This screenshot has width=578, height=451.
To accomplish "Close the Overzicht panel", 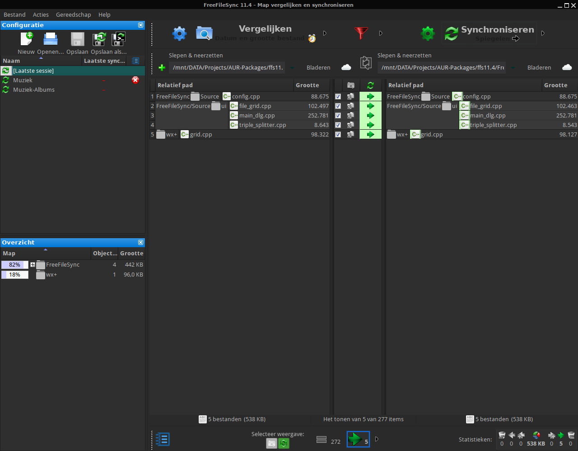I will (x=141, y=243).
